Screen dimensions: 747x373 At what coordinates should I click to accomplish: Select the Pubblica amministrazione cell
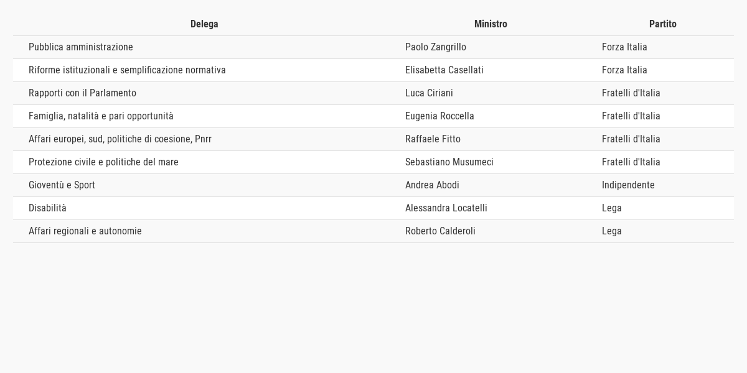204,47
